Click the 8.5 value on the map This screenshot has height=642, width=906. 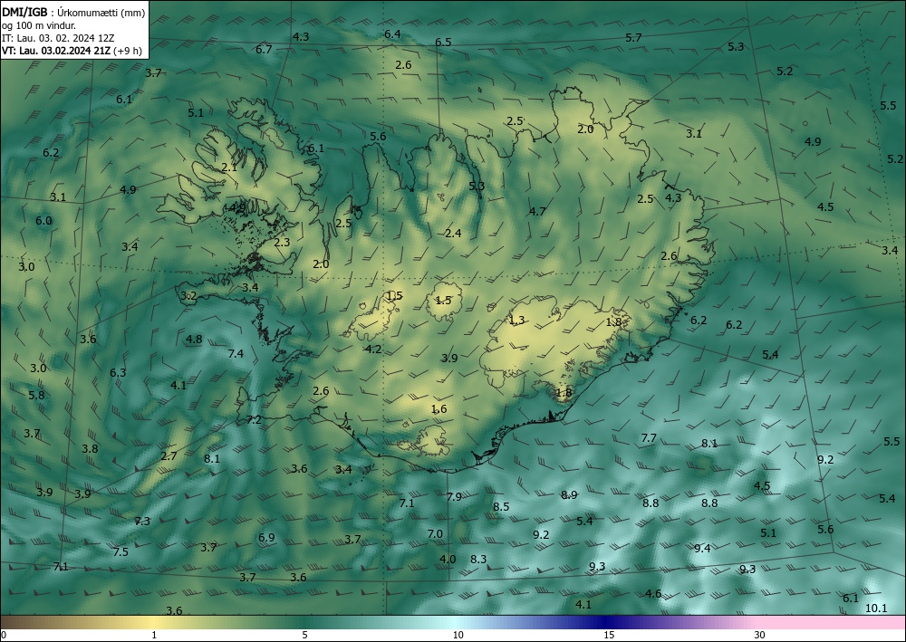point(501,506)
